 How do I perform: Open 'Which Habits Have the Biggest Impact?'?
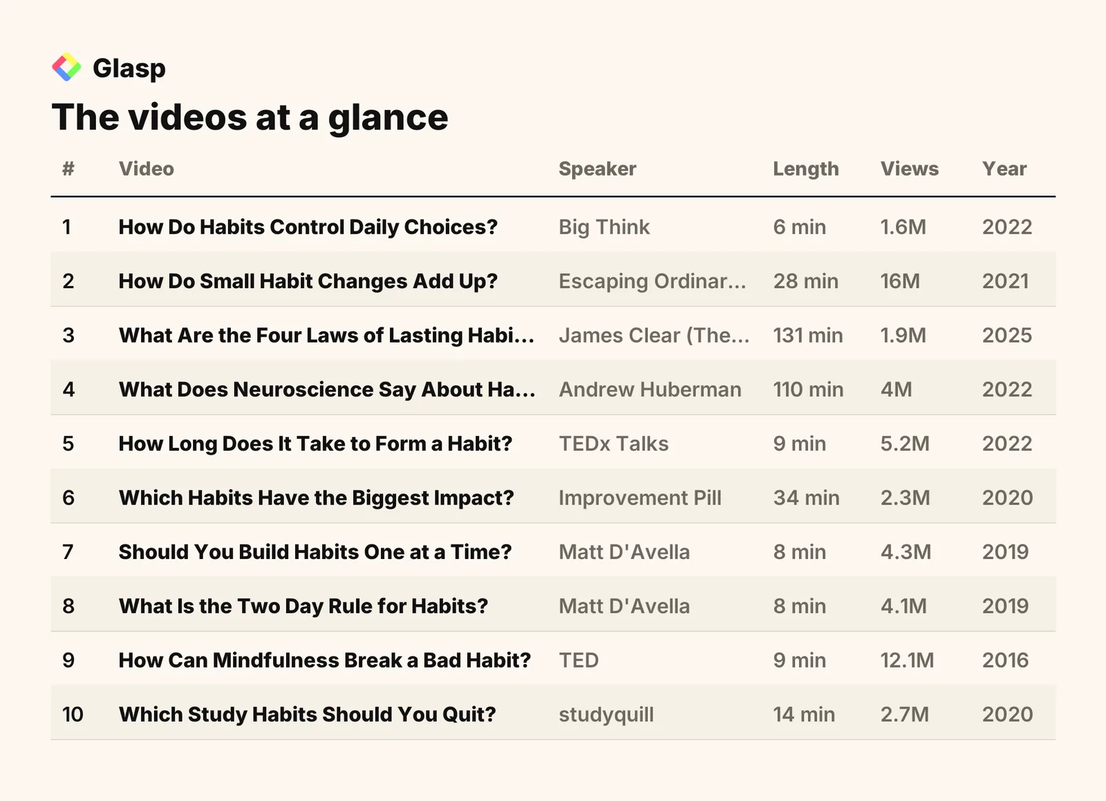point(317,498)
